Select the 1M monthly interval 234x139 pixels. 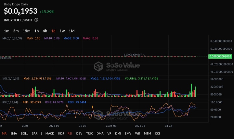72,31
